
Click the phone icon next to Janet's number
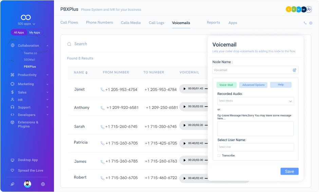coord(102,90)
